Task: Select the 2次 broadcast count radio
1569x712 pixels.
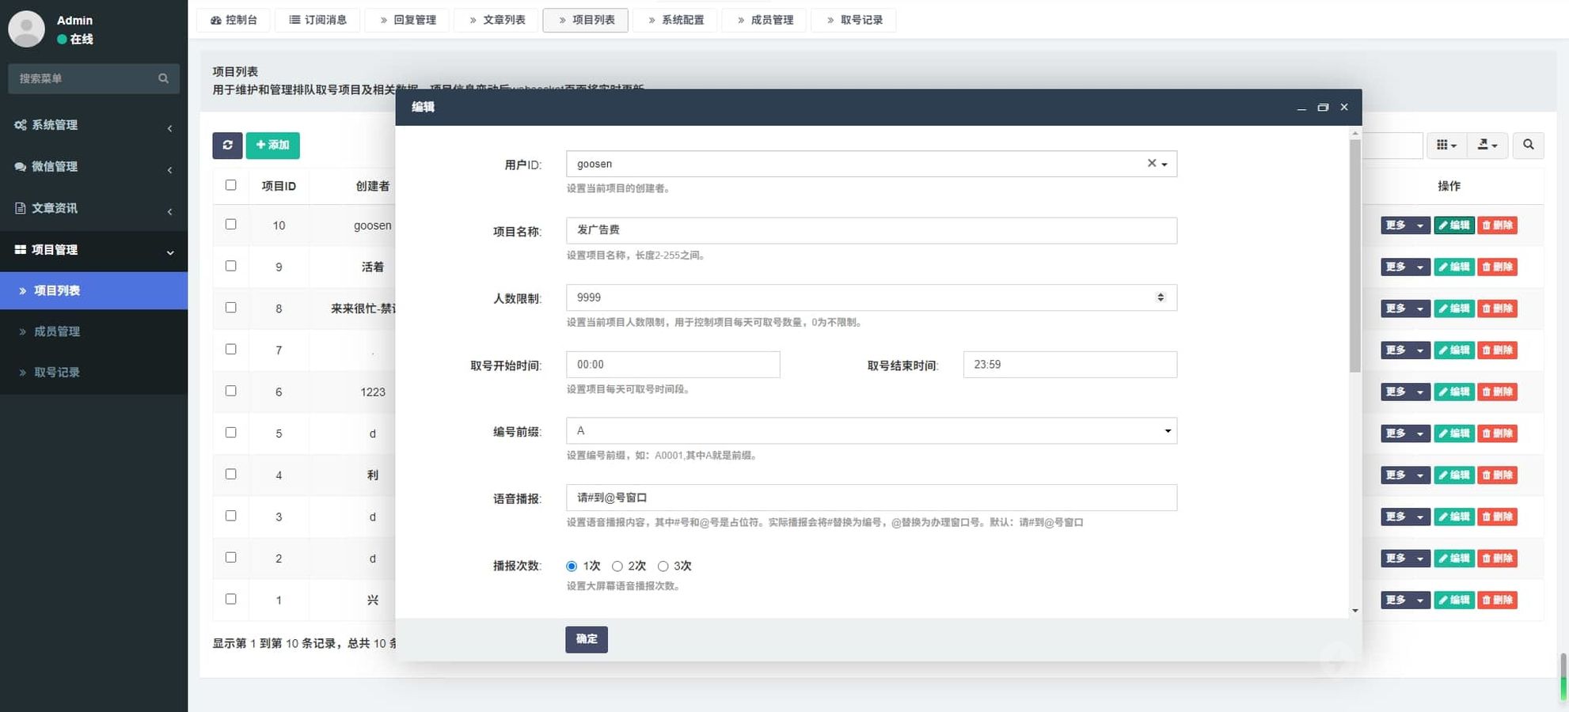Action: point(617,566)
